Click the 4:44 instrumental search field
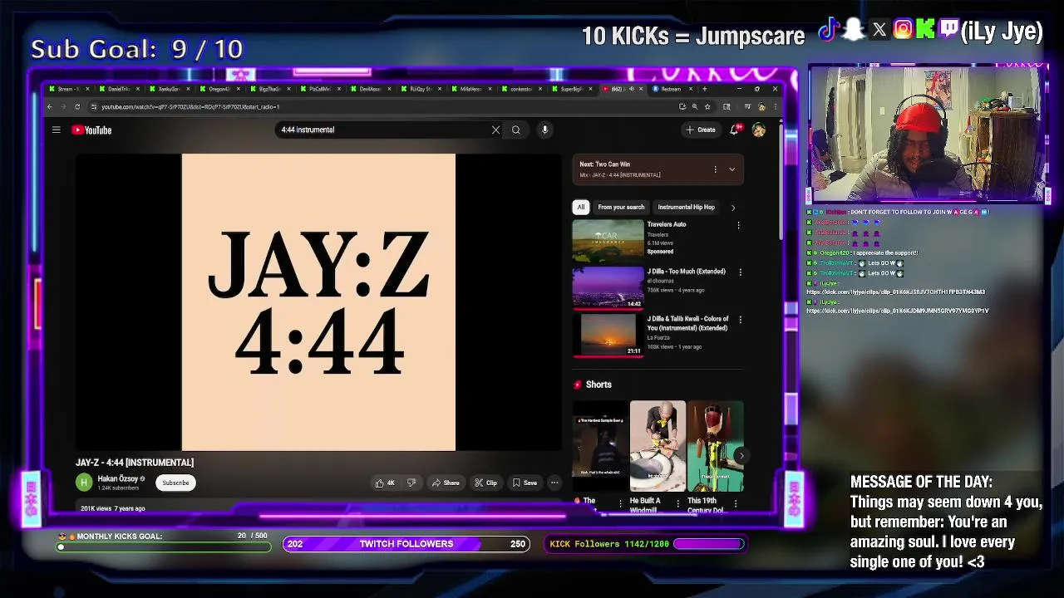The width and height of the screenshot is (1064, 598). 382,130
